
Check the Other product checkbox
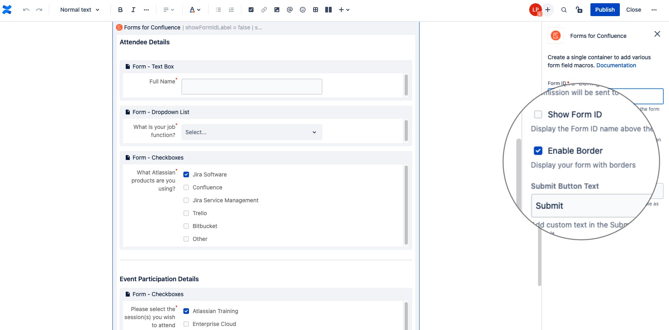[x=186, y=239]
